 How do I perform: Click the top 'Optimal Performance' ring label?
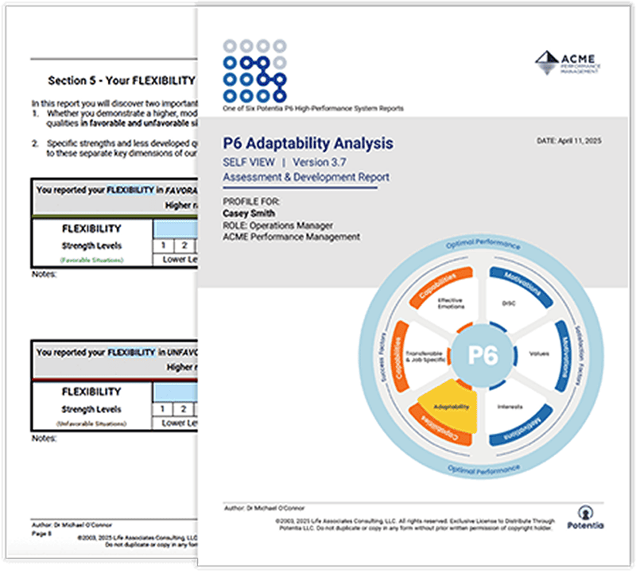coord(483,243)
